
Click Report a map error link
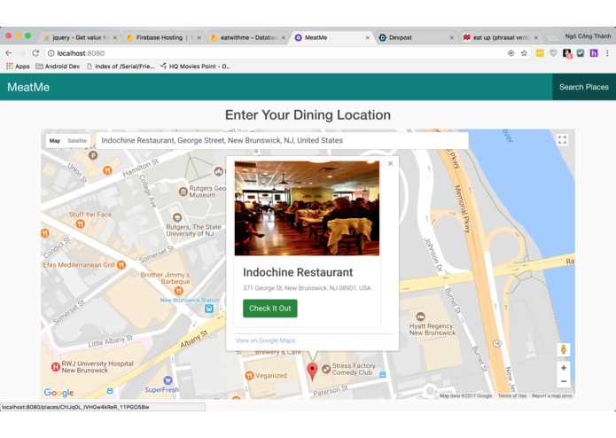pyautogui.click(x=552, y=395)
